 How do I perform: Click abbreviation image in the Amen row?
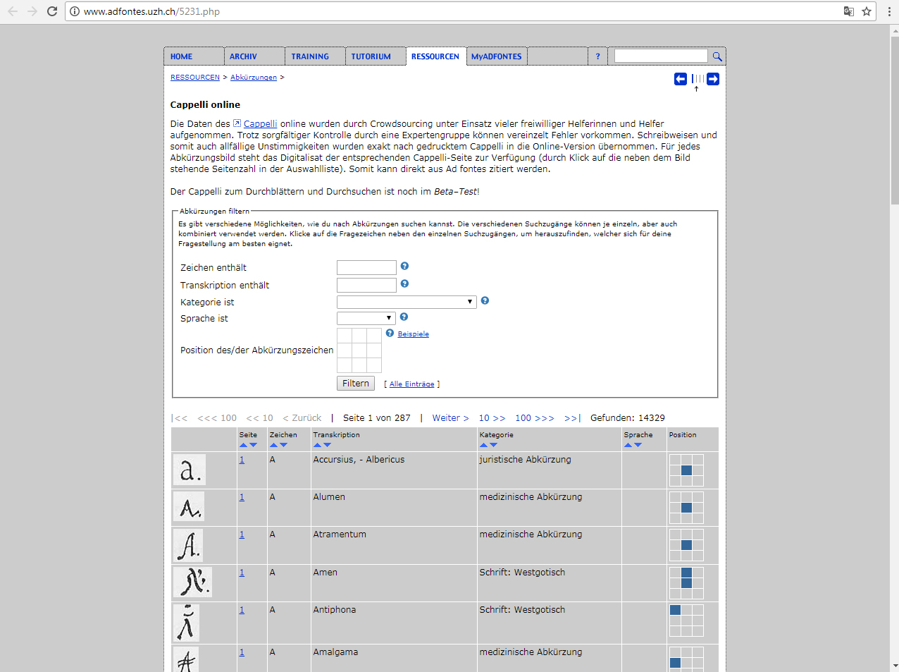point(192,582)
